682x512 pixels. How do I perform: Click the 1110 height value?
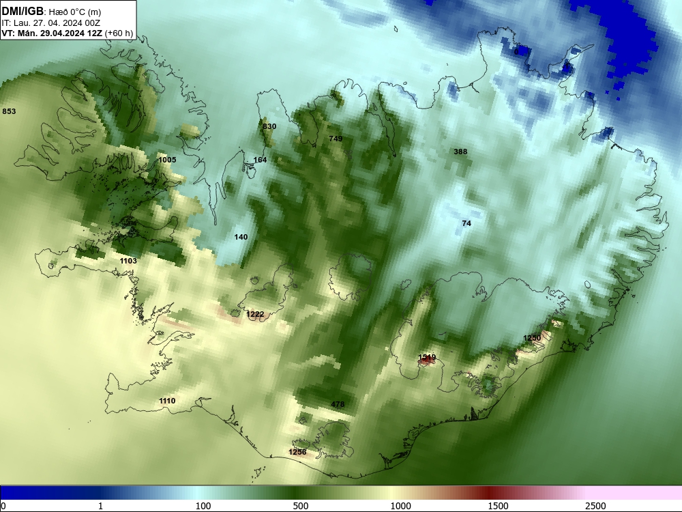[168, 401]
